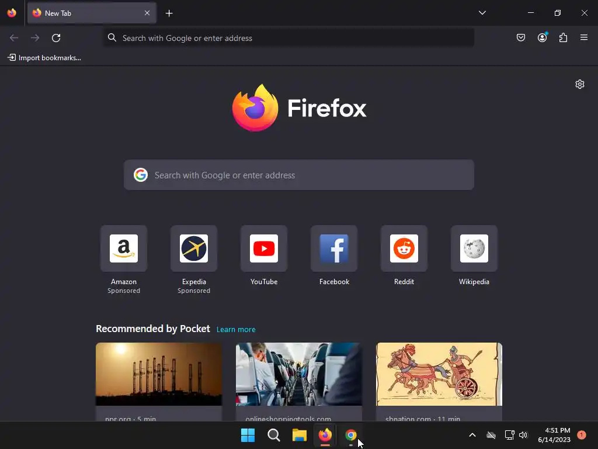Viewport: 598px width, 449px height.
Task: Select the New Tab tab
Action: coord(92,13)
